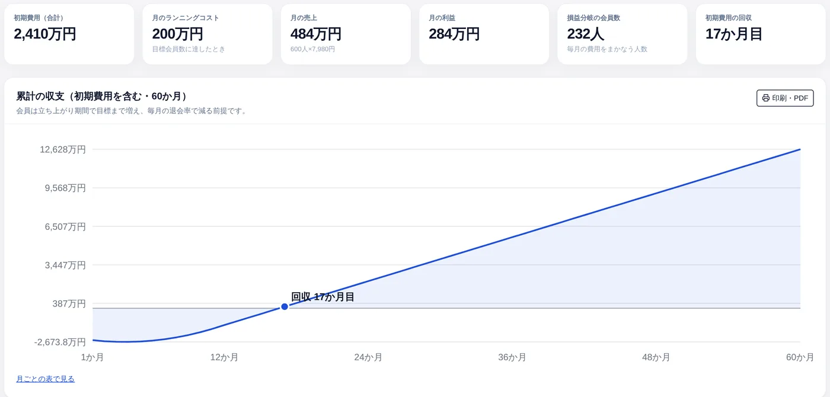Select the 232人 value
The height and width of the screenshot is (397, 830).
[586, 34]
